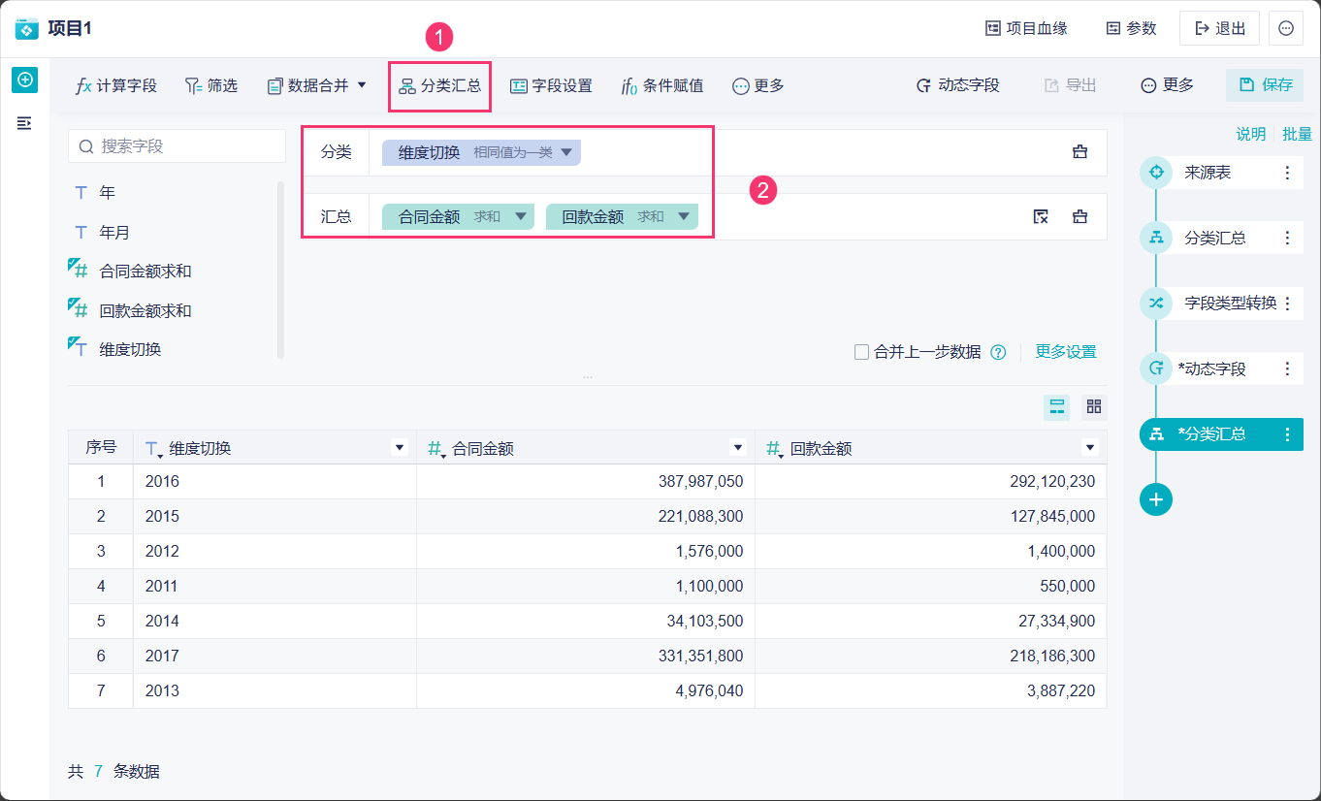Open the outline list icon in left sidebar
Image resolution: width=1321 pixels, height=801 pixels.
24,123
